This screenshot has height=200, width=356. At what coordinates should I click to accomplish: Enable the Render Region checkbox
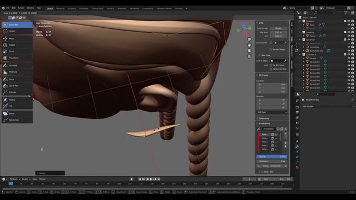pos(271,49)
